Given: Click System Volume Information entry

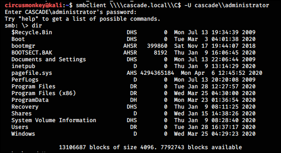Looking at the screenshot, I should 54,120.
